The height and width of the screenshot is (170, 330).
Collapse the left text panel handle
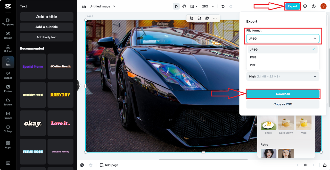tap(78, 86)
